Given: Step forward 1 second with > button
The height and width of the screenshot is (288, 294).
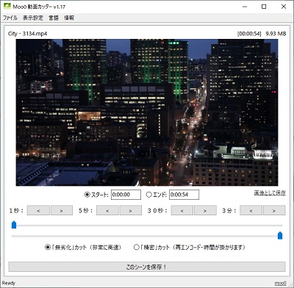Looking at the screenshot, I should pos(62,210).
